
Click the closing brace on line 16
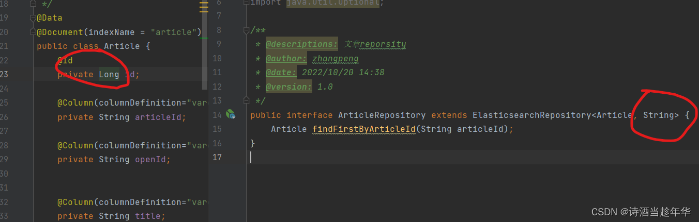[x=253, y=143]
